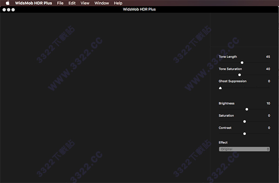This screenshot has width=279, height=183.
Task: Open the Help menu
Action: pos(118,3)
